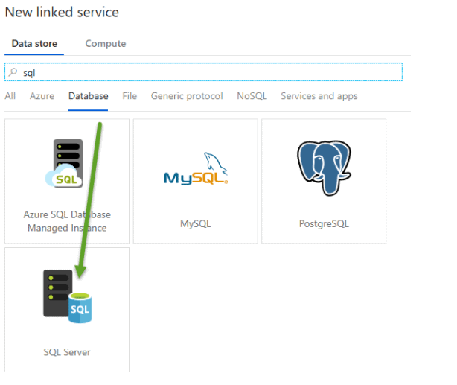Viewport: 457px width, 385px height.
Task: Show All connector categories
Action: coord(10,96)
